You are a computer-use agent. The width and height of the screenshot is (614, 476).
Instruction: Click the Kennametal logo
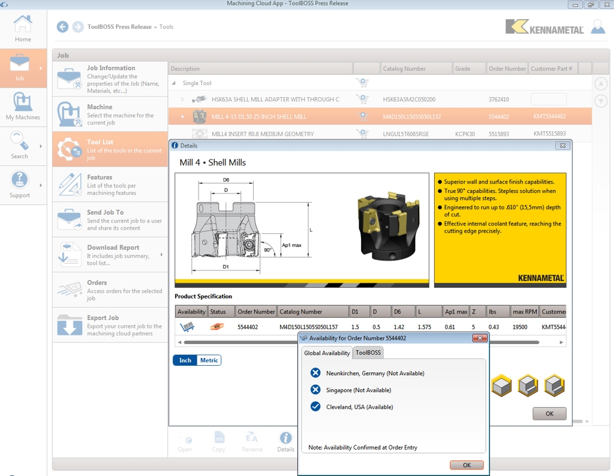pyautogui.click(x=544, y=26)
